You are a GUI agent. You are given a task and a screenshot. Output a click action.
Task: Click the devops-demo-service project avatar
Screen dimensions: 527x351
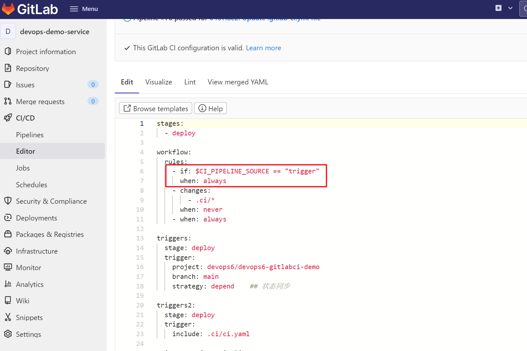tap(8, 31)
